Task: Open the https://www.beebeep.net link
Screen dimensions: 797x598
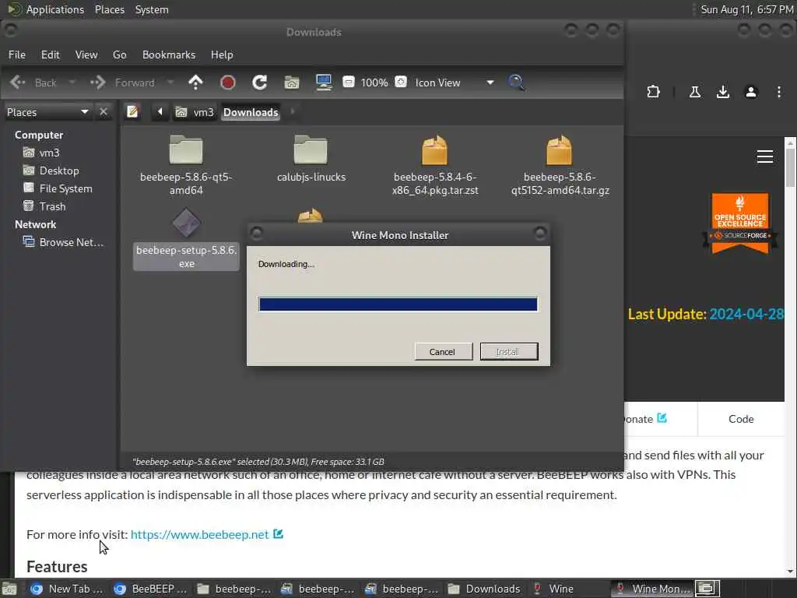Action: pos(200,534)
